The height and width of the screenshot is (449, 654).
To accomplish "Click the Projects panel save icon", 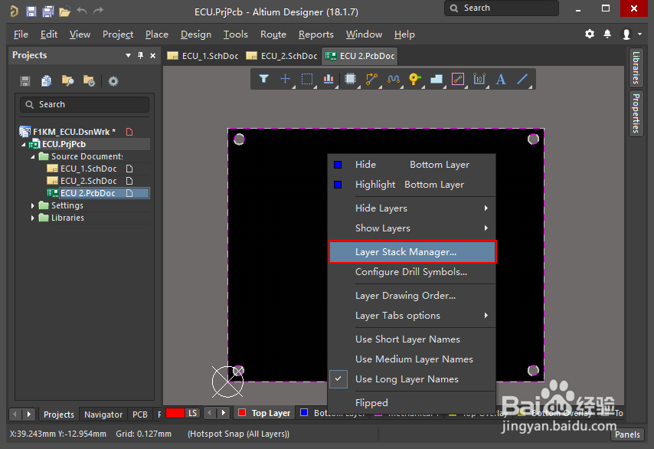I will coord(25,81).
